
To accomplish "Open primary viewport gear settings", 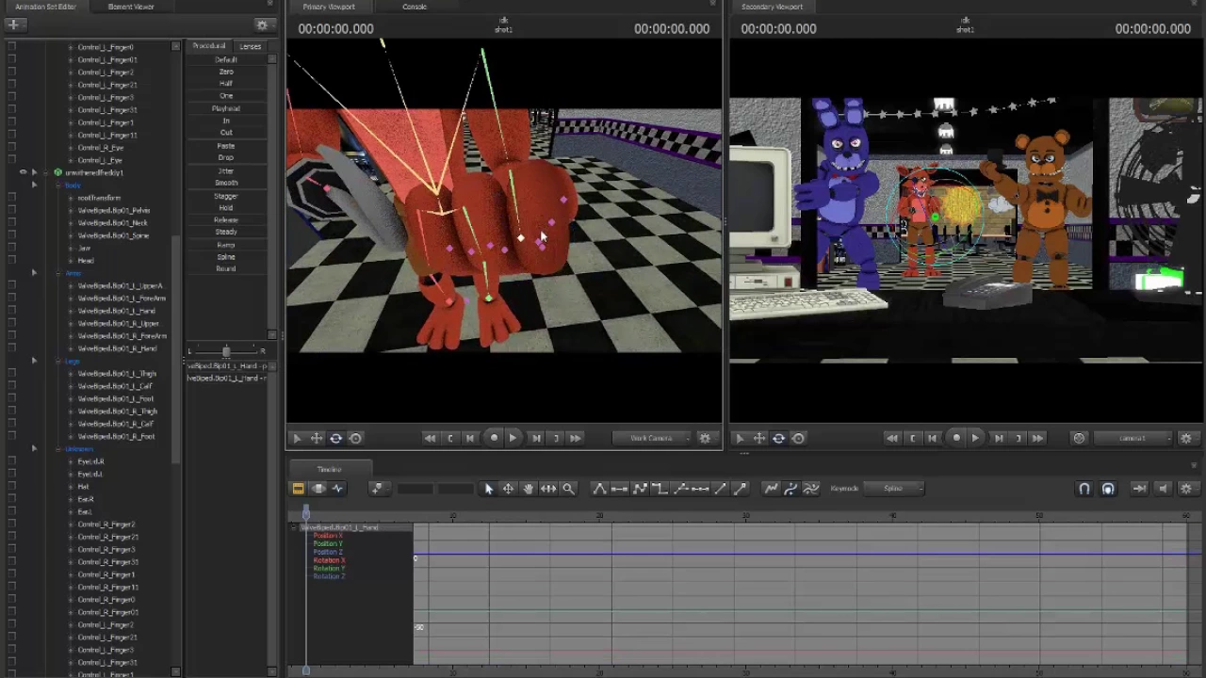I will pyautogui.click(x=705, y=438).
